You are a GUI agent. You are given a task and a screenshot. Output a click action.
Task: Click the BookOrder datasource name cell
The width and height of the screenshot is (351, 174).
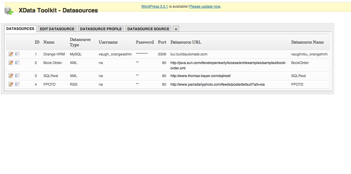300,63
